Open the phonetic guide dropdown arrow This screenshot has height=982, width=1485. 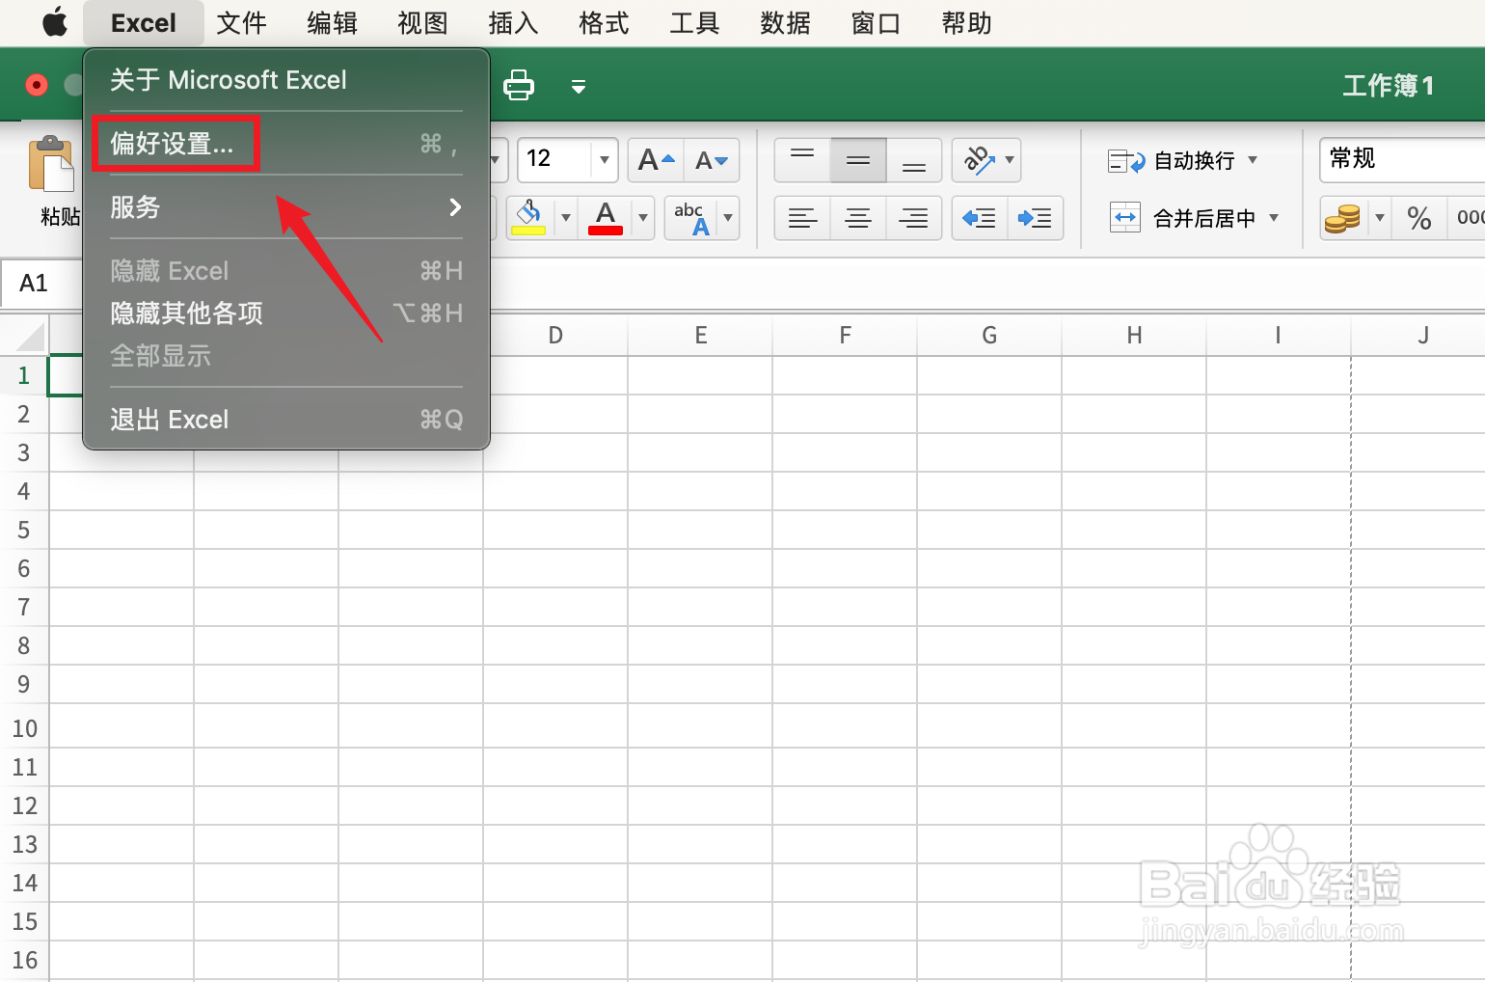728,218
